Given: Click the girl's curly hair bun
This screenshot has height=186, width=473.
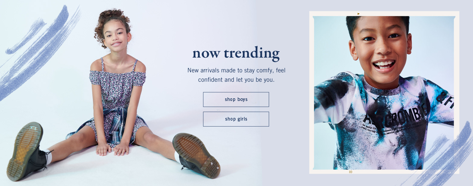Looking at the screenshot, I should [x=112, y=19].
